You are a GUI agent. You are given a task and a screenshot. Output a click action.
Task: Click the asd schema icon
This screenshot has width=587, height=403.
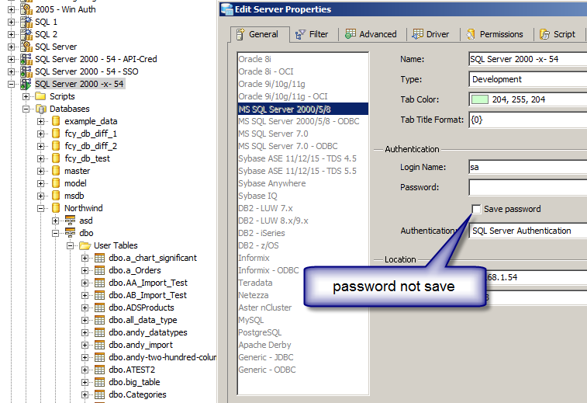point(70,221)
